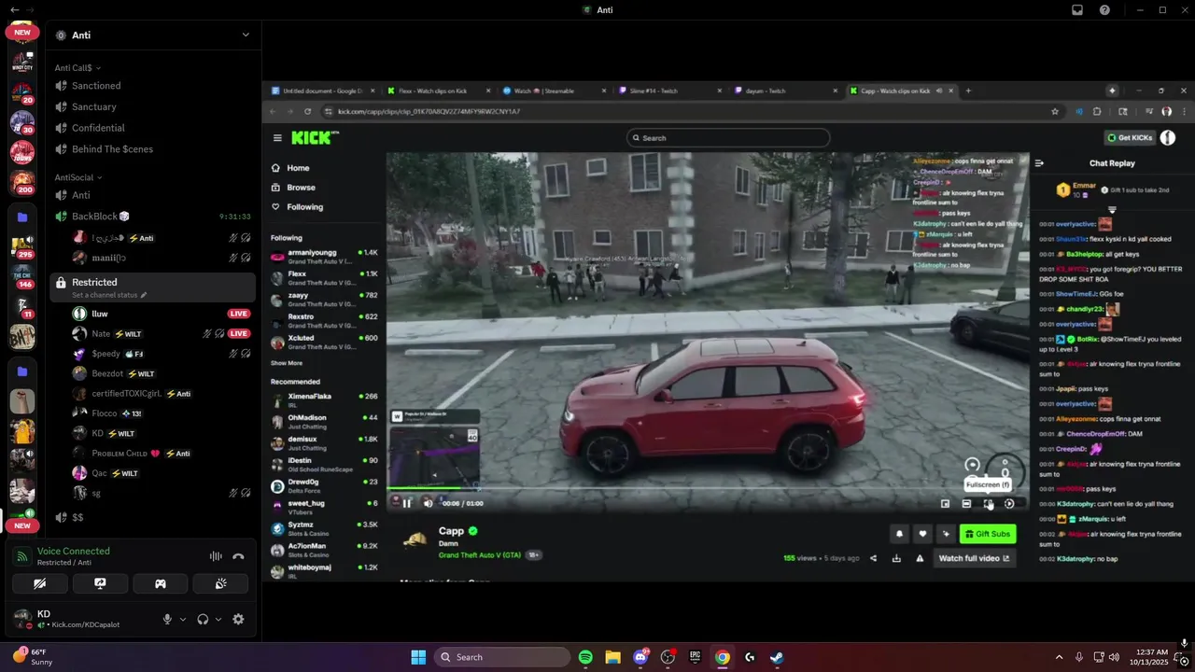Pause the Kick clip video
Viewport: 1195px width, 672px height.
click(x=406, y=503)
